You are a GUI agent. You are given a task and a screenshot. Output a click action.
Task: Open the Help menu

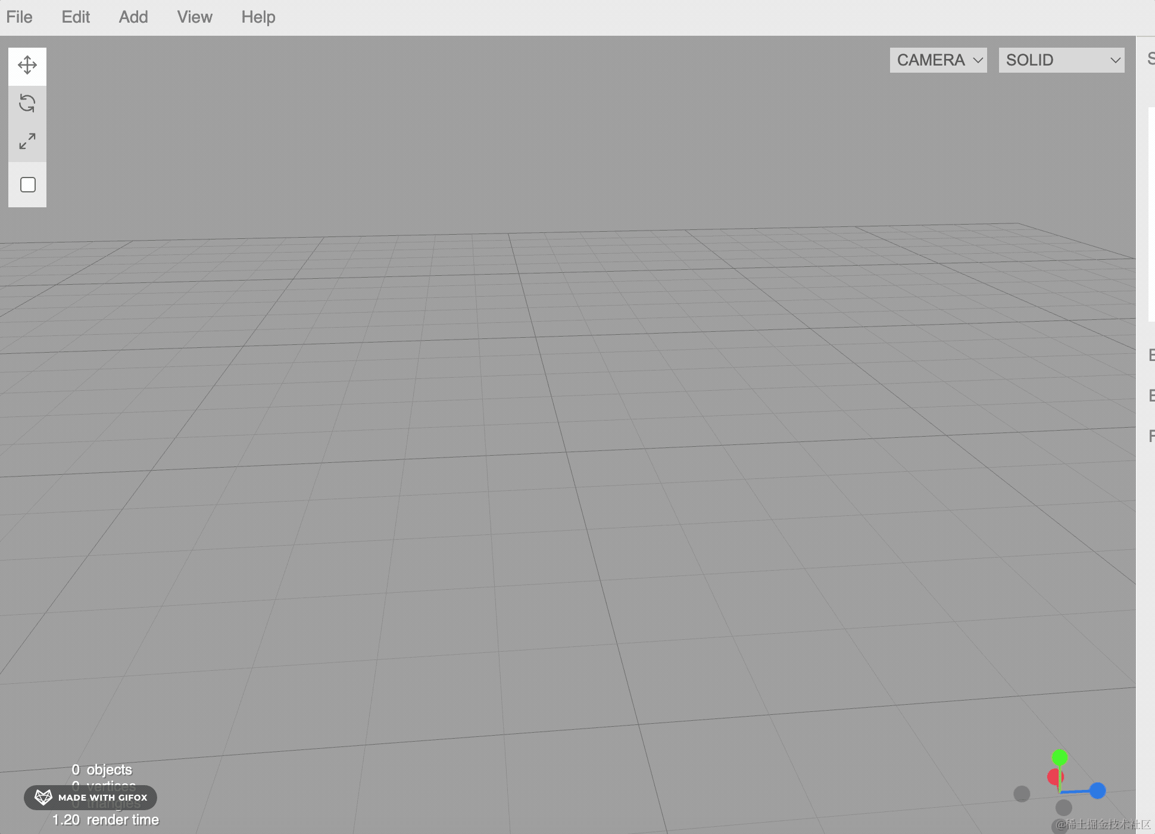point(258,17)
